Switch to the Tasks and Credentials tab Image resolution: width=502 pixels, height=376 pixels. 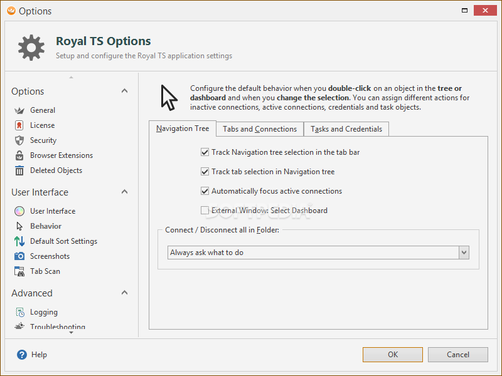point(346,129)
